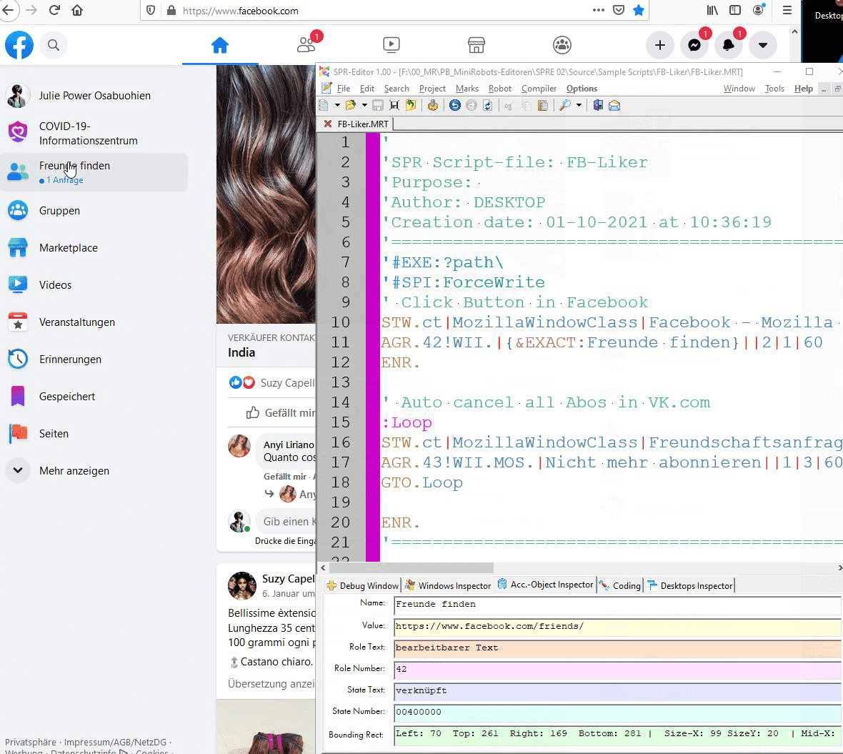Open the Groups icon in Facebook top bar
The height and width of the screenshot is (754, 843).
click(562, 45)
